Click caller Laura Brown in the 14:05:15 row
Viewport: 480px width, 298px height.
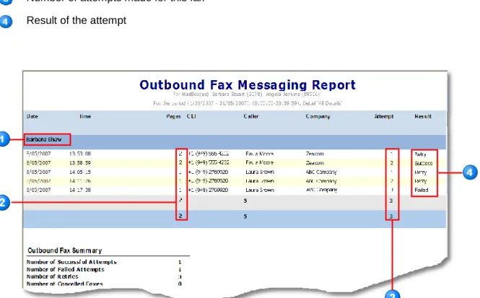(260, 172)
